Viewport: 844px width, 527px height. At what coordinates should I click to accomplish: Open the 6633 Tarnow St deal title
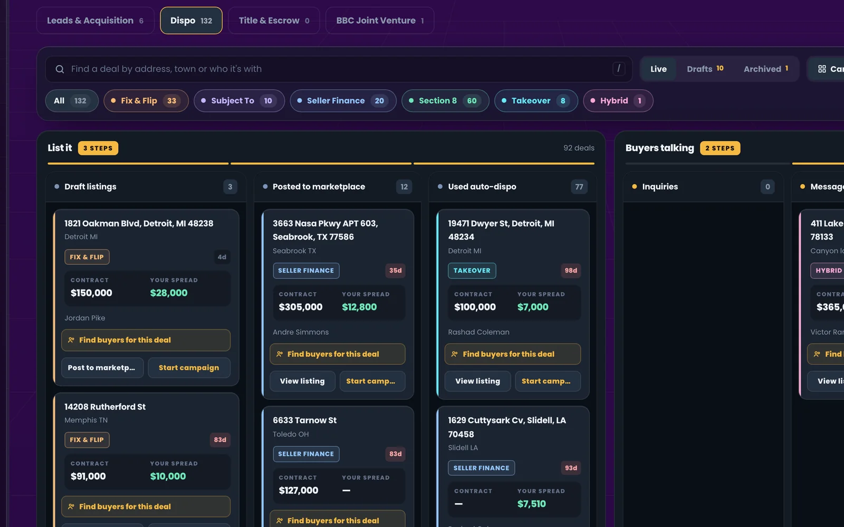(304, 421)
